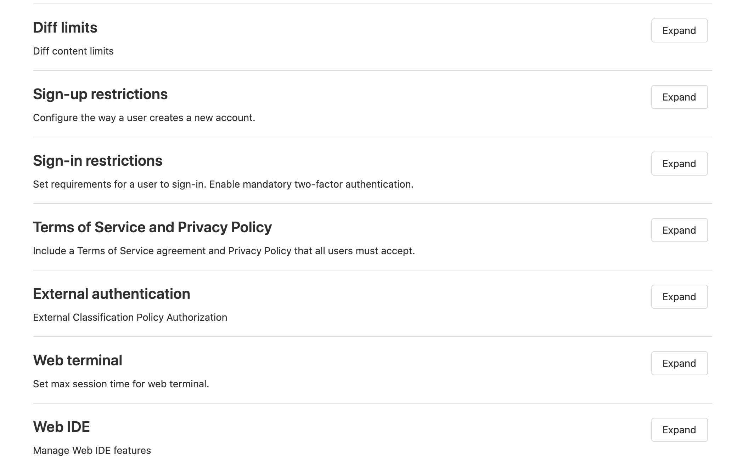Image resolution: width=742 pixels, height=456 pixels.
Task: Click the Diff limits heading
Action: pyautogui.click(x=65, y=28)
